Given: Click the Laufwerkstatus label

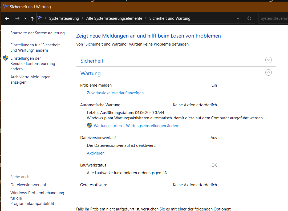Looking at the screenshot, I should coord(93,165).
